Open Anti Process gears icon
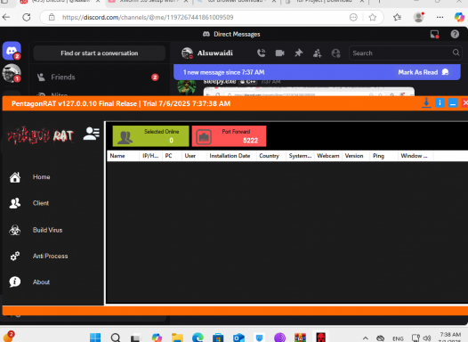 (14, 256)
